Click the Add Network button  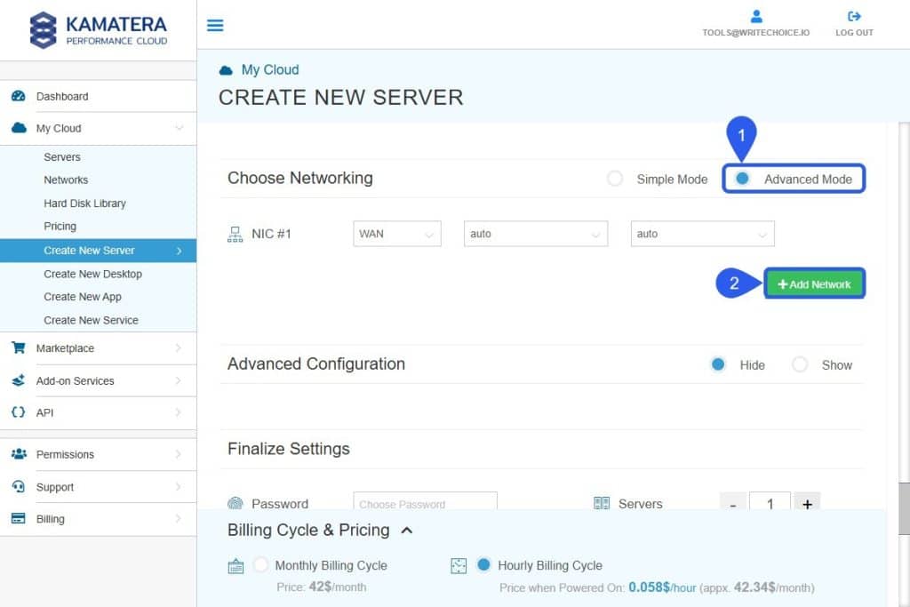(x=814, y=284)
